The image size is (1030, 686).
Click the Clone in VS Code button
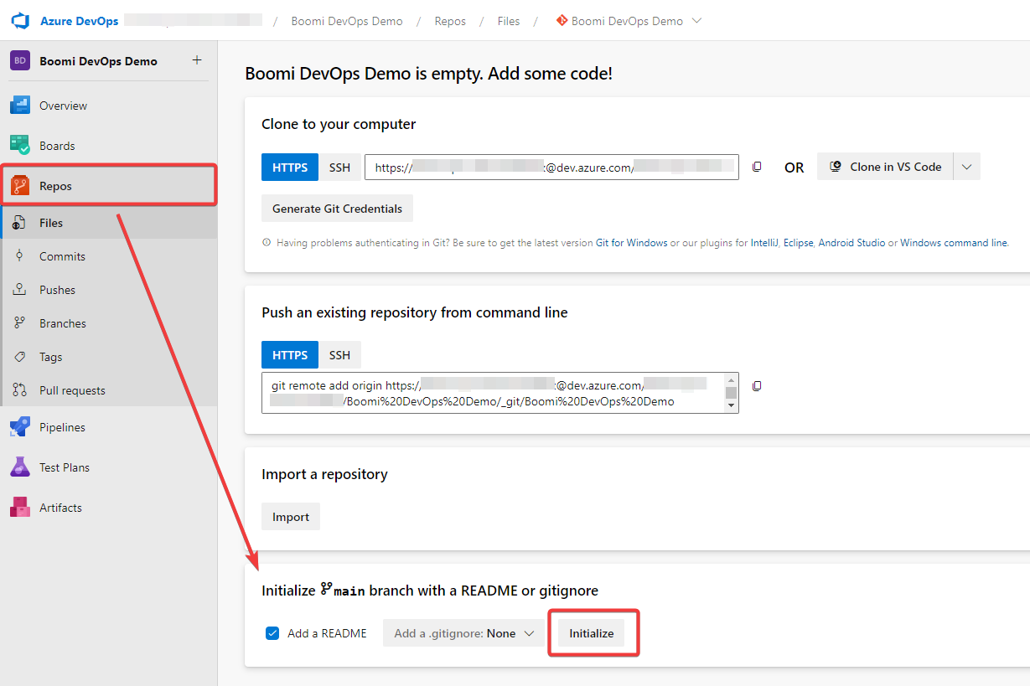click(885, 167)
